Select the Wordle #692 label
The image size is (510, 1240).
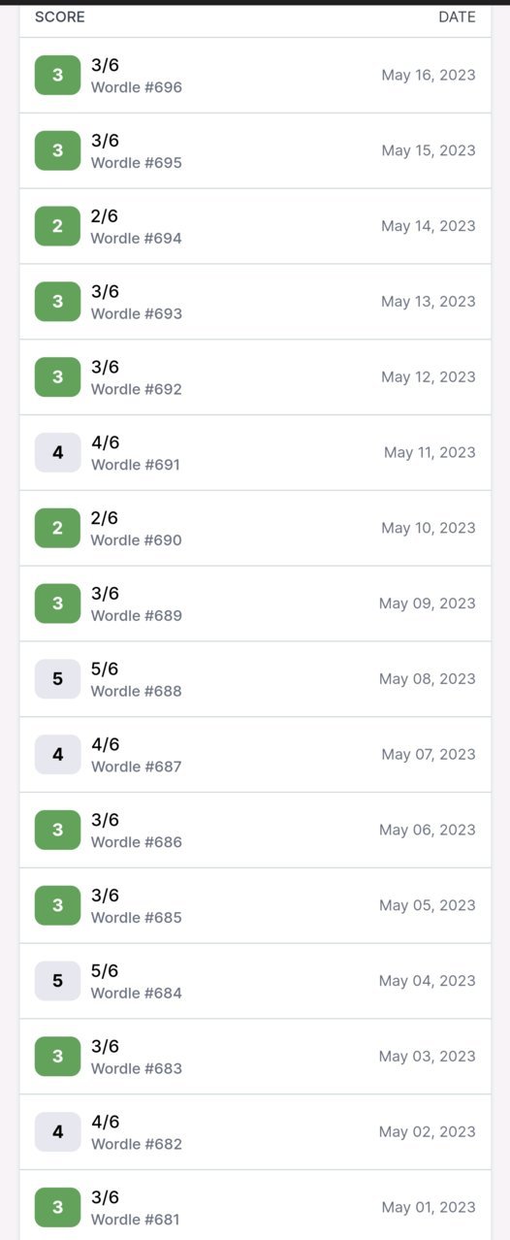pos(137,389)
